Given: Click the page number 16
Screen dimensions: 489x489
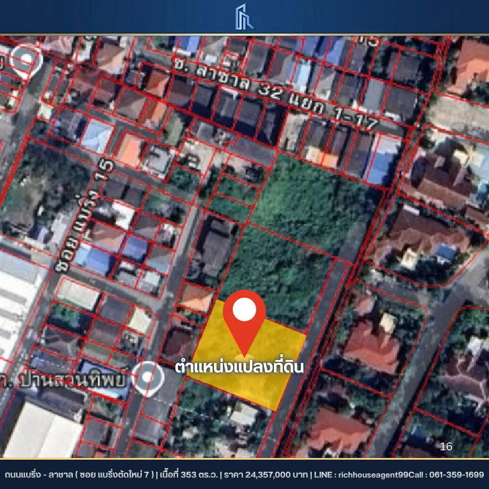Looking at the screenshot, I should point(446,447).
